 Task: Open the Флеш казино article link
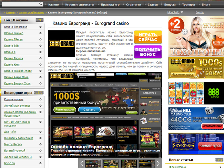177,167
